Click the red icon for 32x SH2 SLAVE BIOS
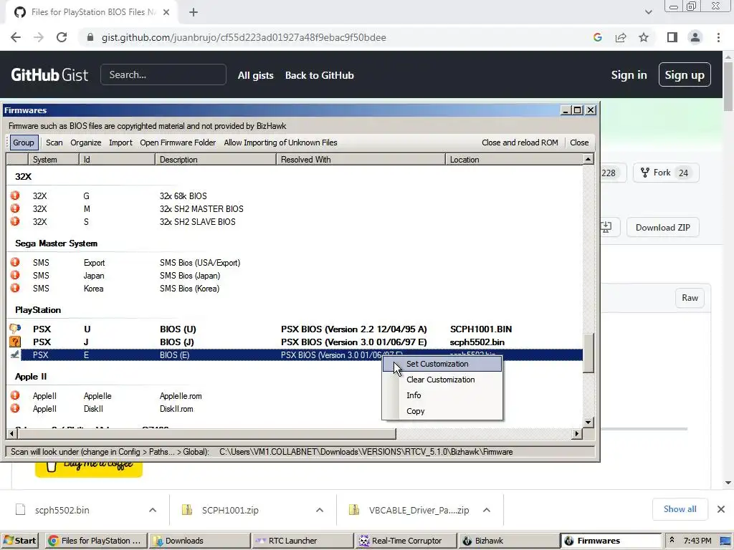Viewport: 734px width, 550px height. 16,221
